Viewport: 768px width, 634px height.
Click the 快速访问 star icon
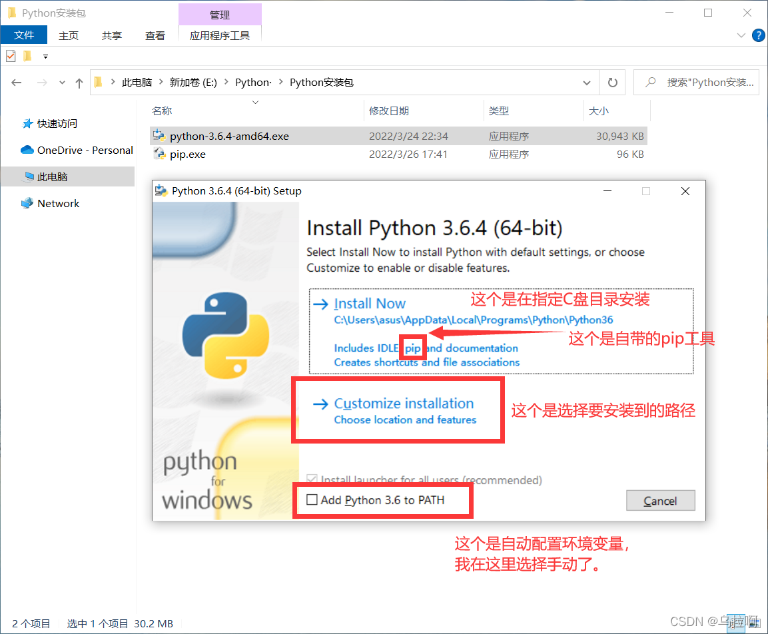27,123
